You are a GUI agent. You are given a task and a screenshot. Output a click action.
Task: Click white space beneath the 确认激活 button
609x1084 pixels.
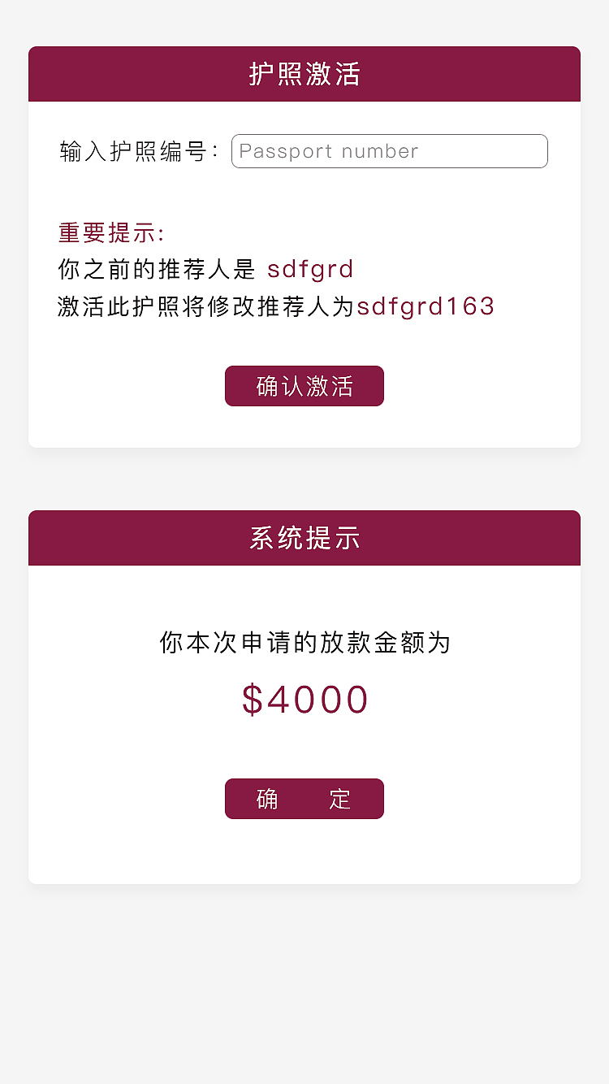click(x=304, y=427)
